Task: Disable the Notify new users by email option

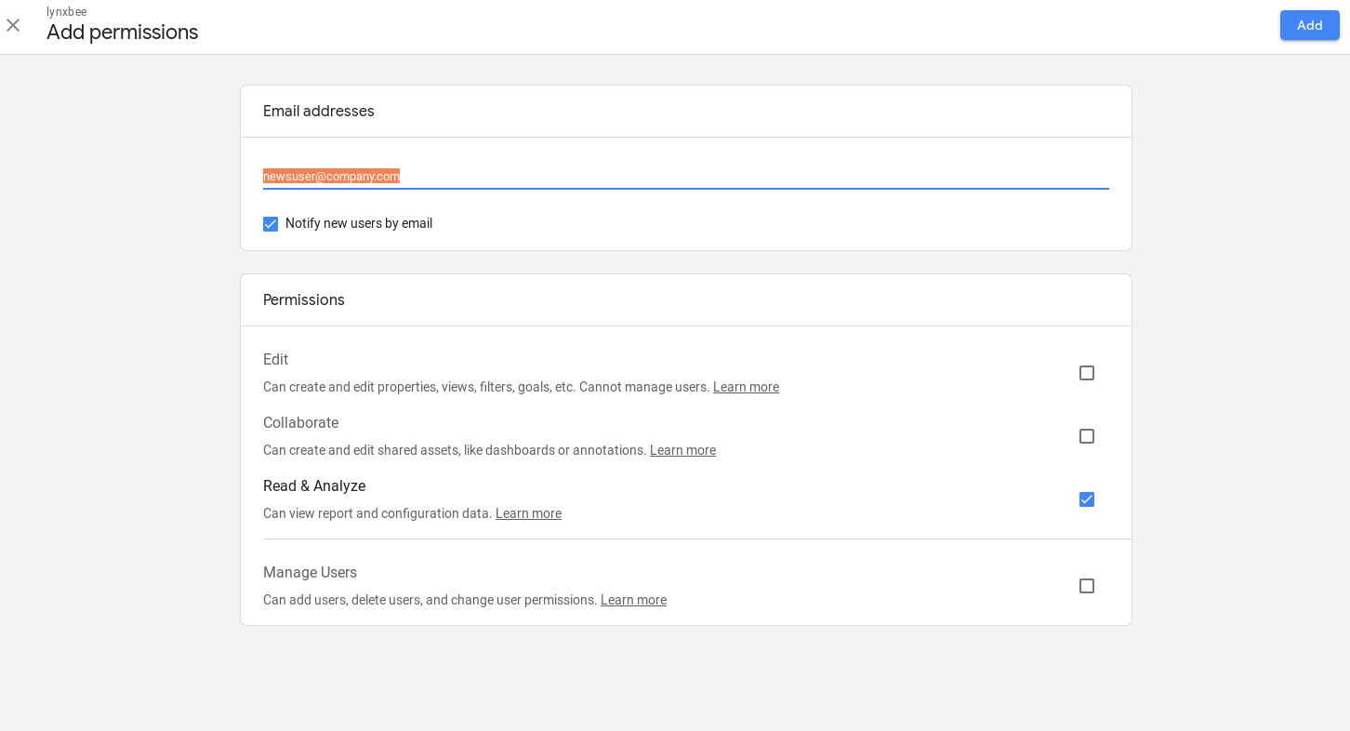Action: pos(270,224)
